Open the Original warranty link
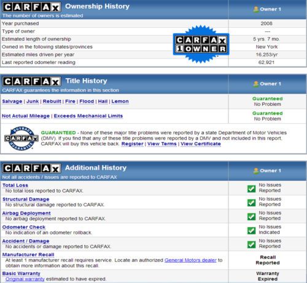The image size is (307, 283). (x=25, y=279)
